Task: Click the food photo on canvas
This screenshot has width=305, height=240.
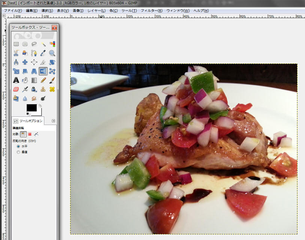Action: 184,149
